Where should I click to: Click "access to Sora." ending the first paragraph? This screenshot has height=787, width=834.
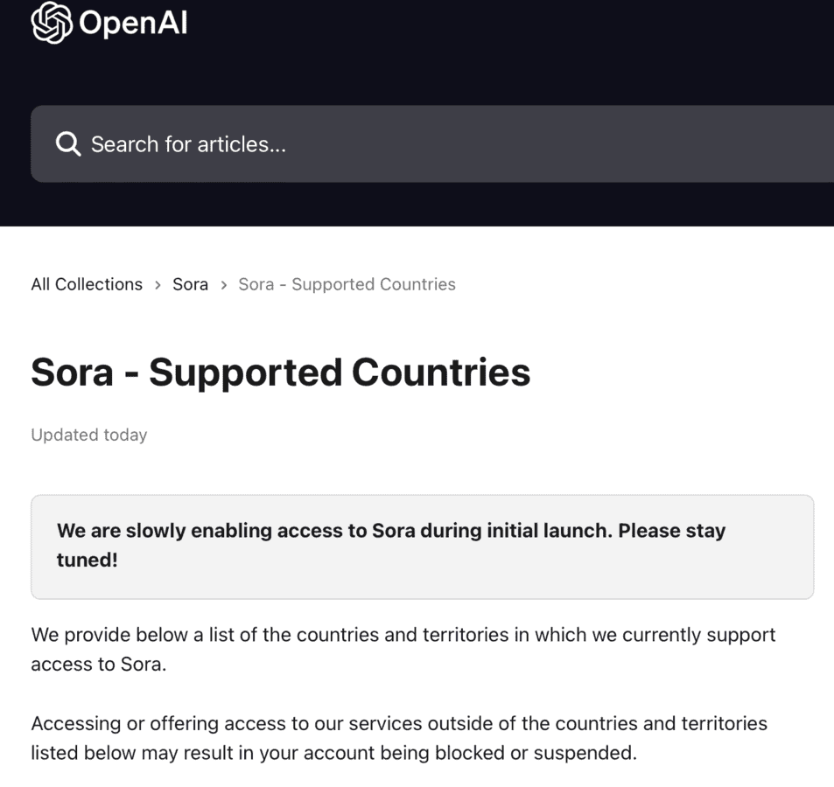click(x=98, y=665)
